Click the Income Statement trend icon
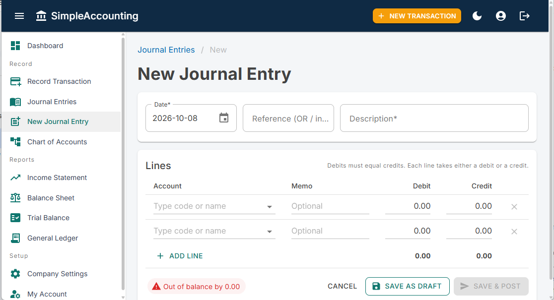Screen dimensions: 554x300 [15, 178]
